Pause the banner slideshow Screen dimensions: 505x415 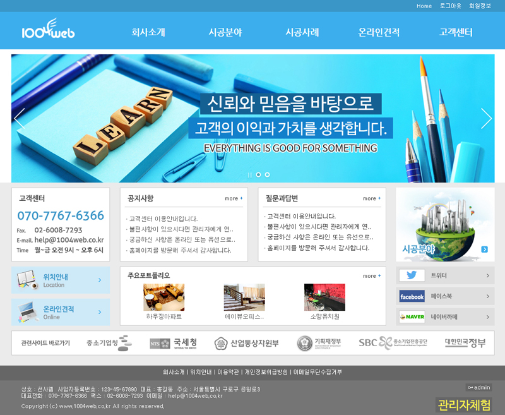pyautogui.click(x=250, y=175)
